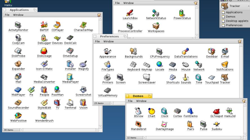Screen dimensions: 250x140
Task: Select the Expander icon
Action: [18, 64]
